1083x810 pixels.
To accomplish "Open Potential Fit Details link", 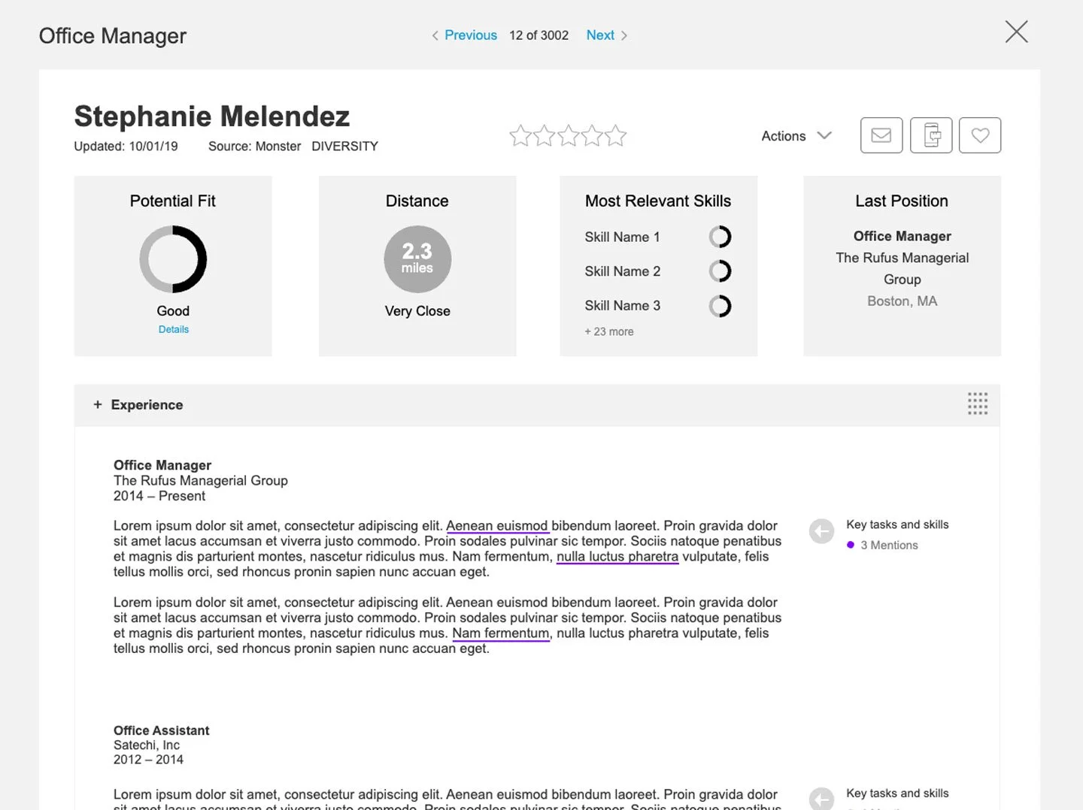I will (x=174, y=329).
